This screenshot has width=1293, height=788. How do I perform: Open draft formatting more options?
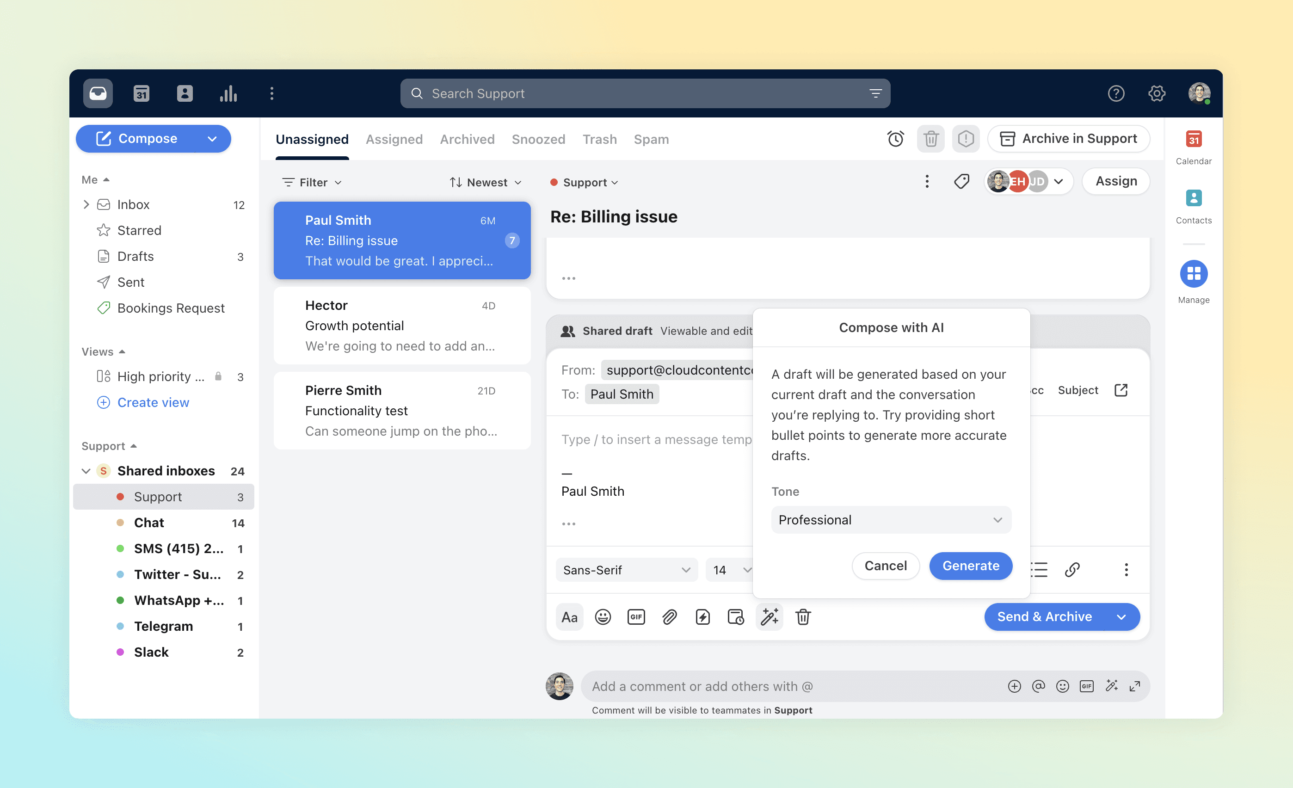point(1126,570)
